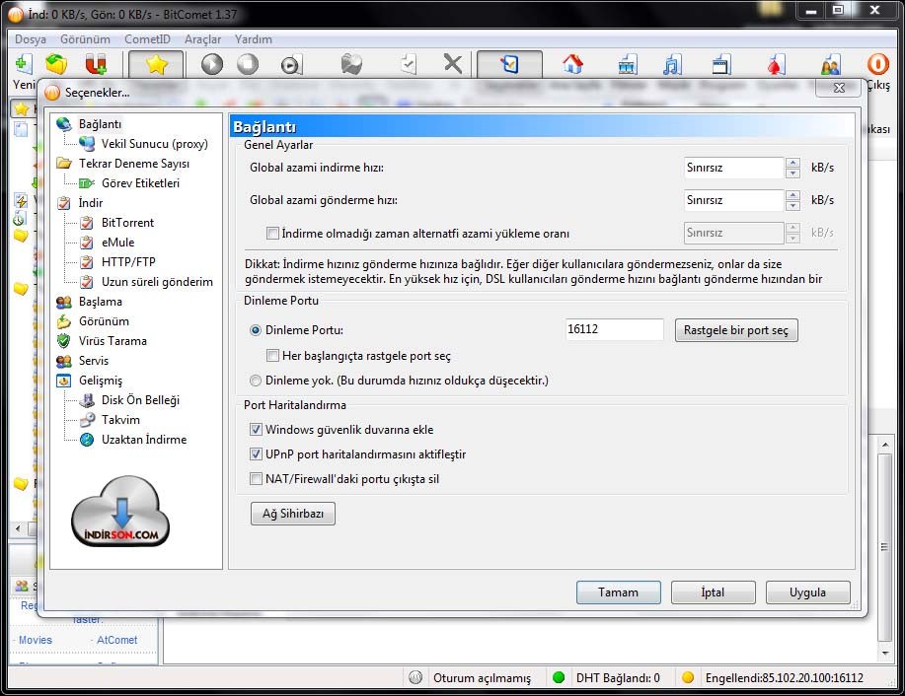
Task: Uncheck UPnP port haritalandırmasını aktifleştir
Action: (x=256, y=454)
